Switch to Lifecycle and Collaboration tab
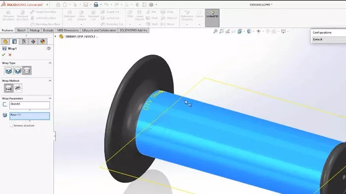 [99, 31]
